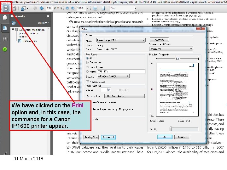
Task: Click Cancel in the Print dialog
Action: tap(182, 137)
